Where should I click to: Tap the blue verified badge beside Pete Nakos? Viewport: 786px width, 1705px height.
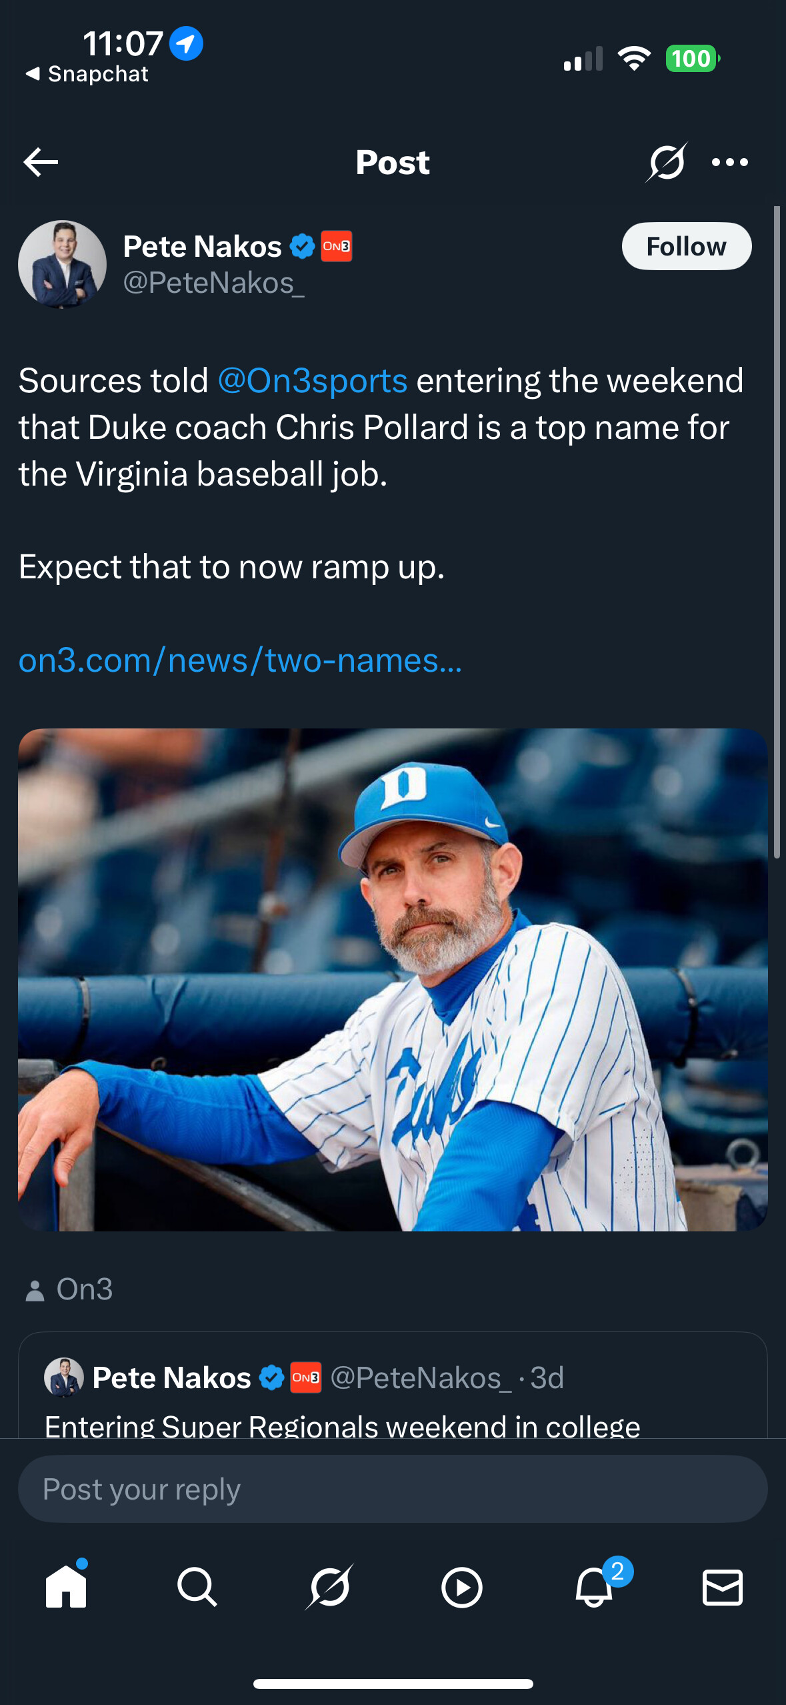[x=302, y=247]
